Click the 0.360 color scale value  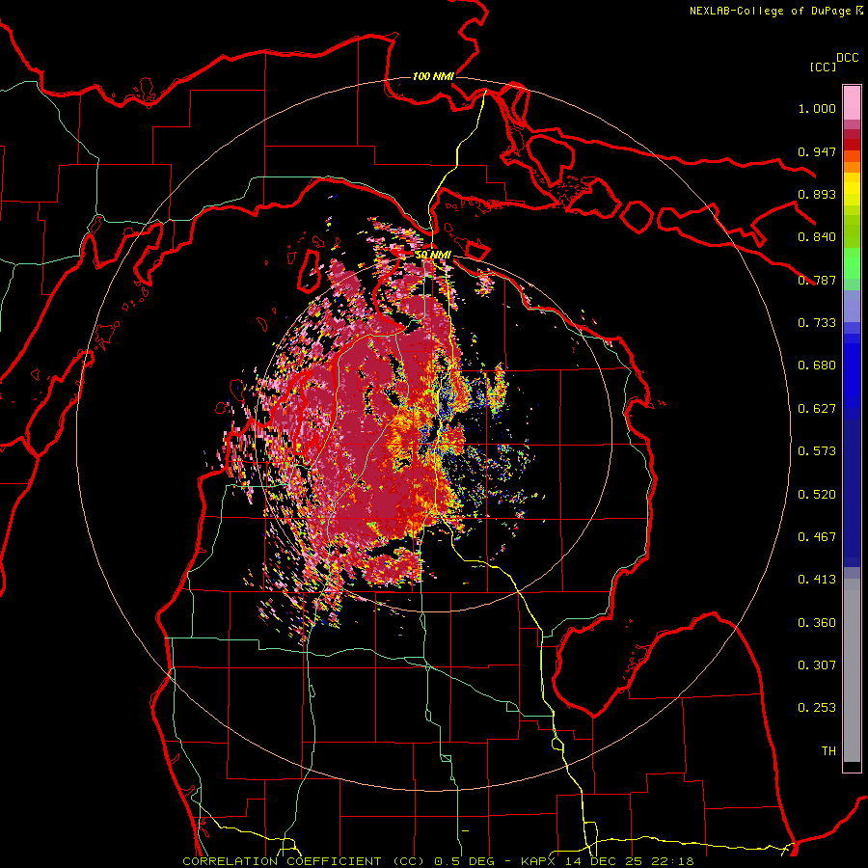click(x=817, y=623)
